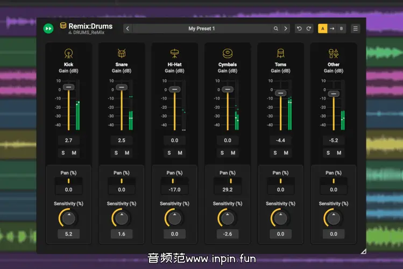Viewport: 403px width, 269px height.
Task: Click the Kick gain value 2.7
Action: click(x=69, y=140)
